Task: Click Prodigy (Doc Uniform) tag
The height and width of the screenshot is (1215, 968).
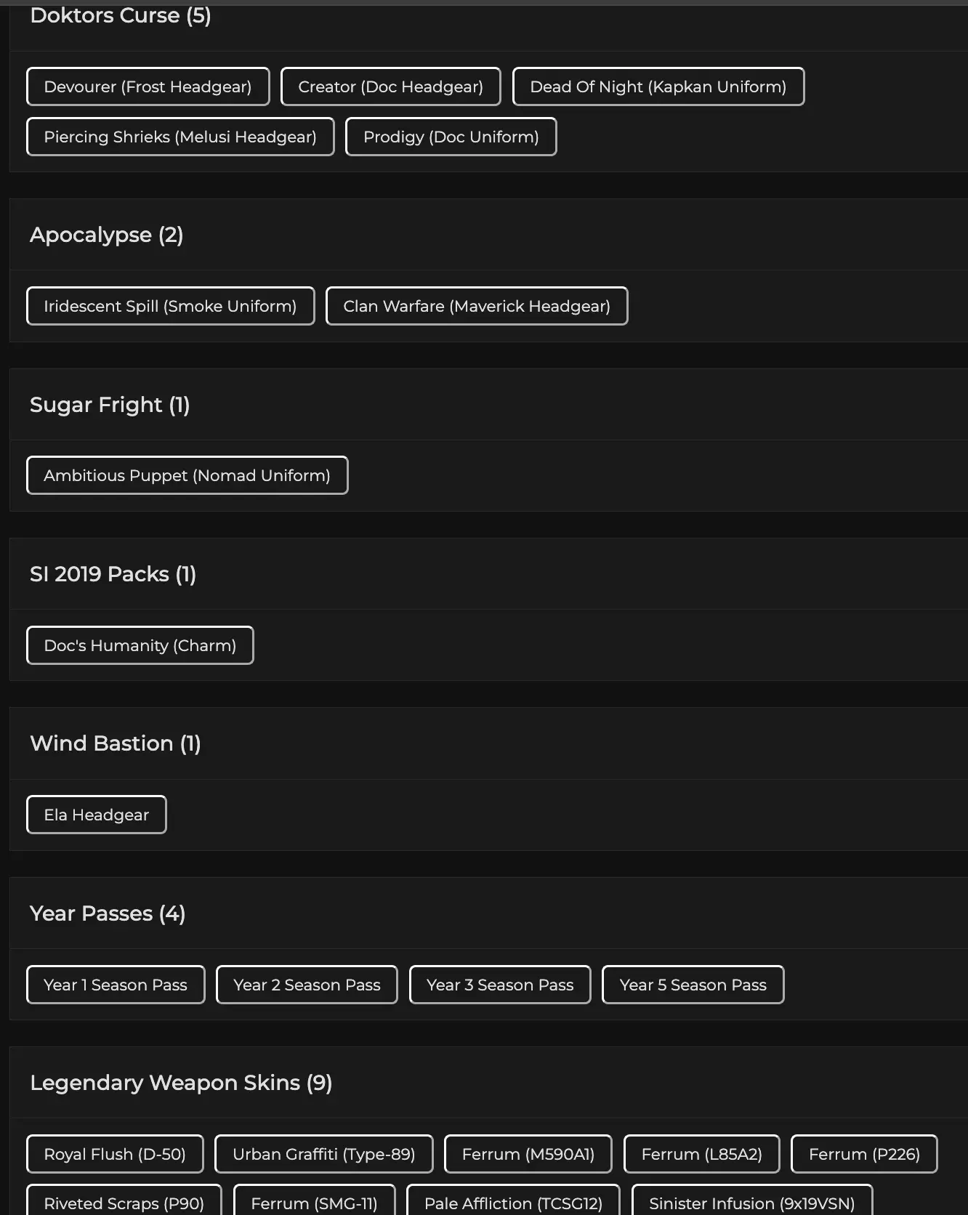Action: [x=451, y=137]
